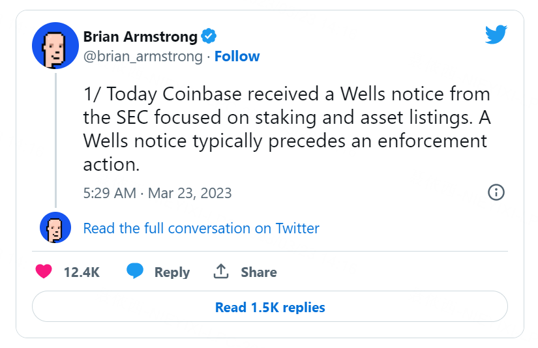Click the 12.4K likes count

click(82, 272)
